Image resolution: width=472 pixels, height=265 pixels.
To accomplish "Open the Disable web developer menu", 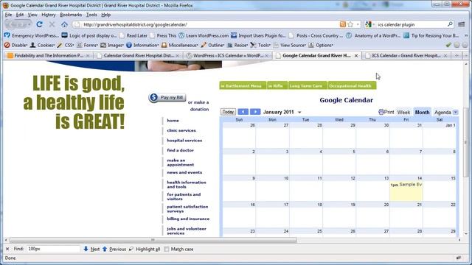I will coord(15,45).
